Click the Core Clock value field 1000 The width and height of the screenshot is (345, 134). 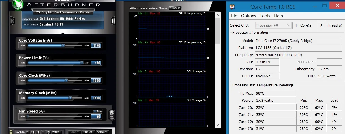pos(96,80)
